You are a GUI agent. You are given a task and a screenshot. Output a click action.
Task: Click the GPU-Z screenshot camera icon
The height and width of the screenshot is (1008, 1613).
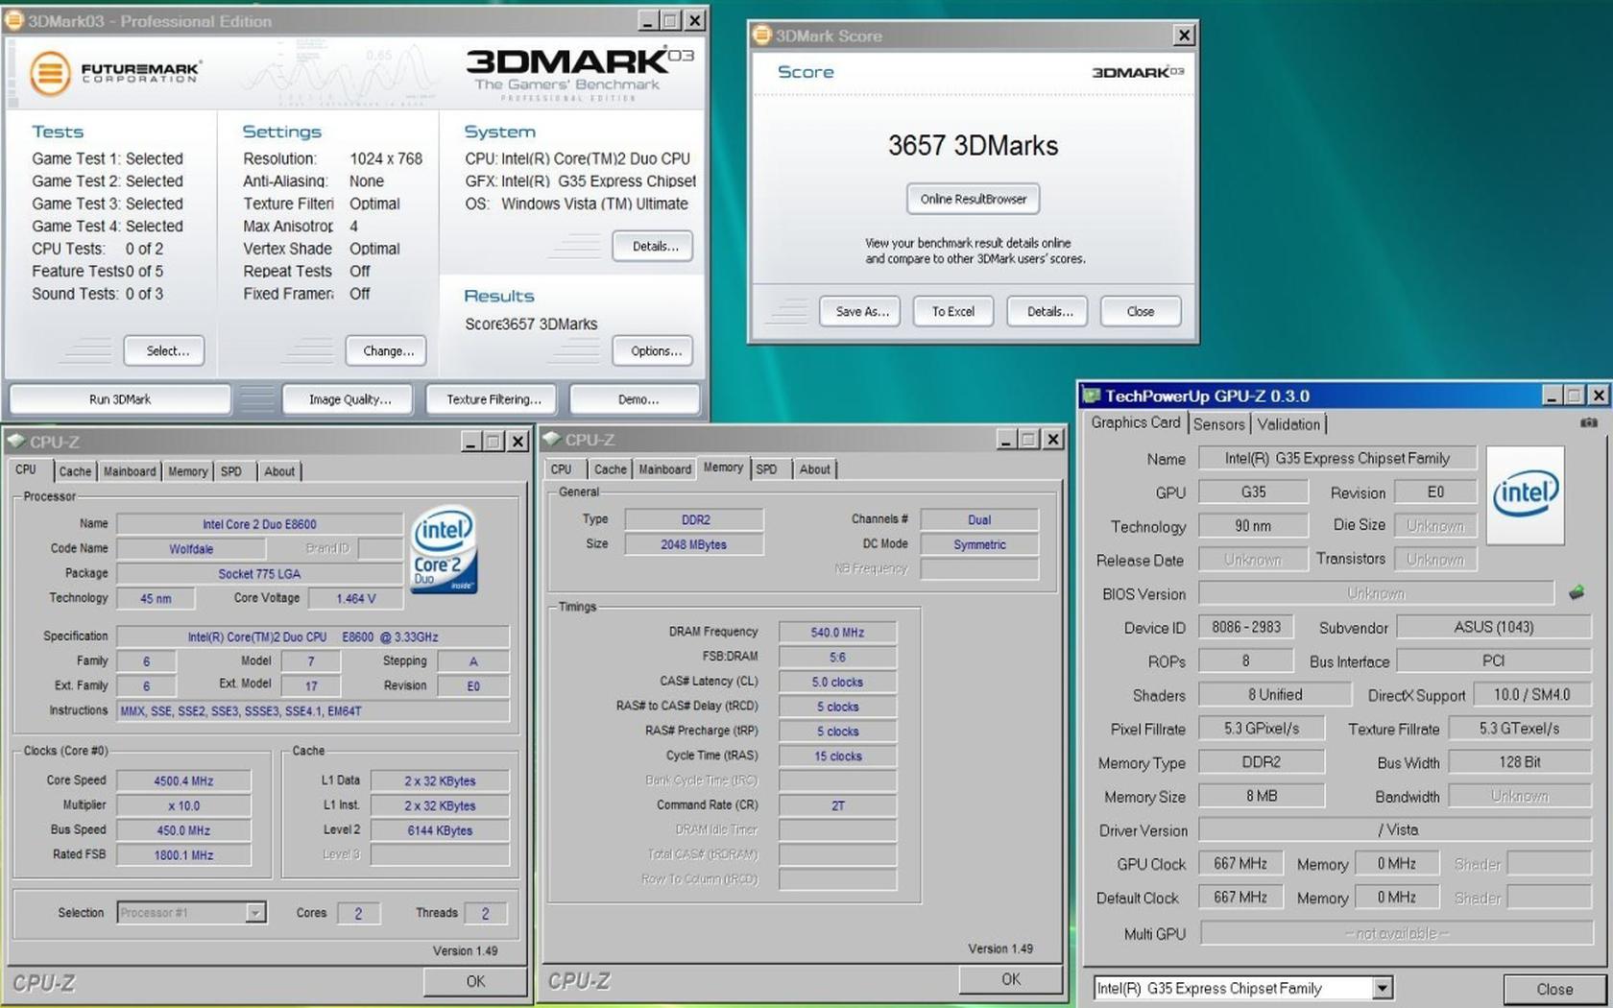tap(1589, 422)
